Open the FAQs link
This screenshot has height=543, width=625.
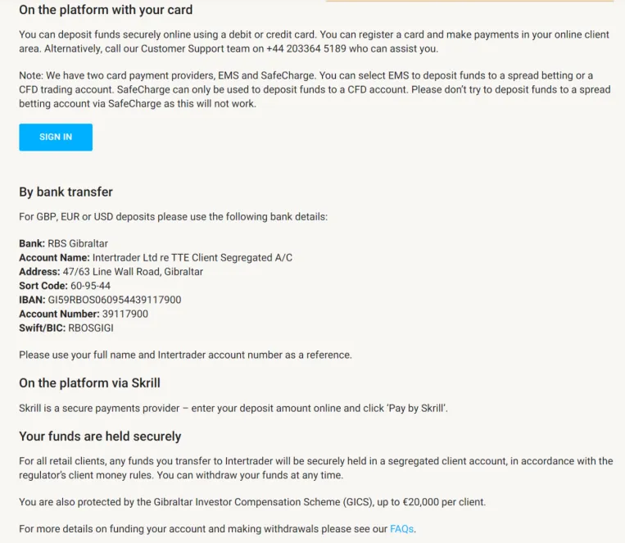point(401,528)
